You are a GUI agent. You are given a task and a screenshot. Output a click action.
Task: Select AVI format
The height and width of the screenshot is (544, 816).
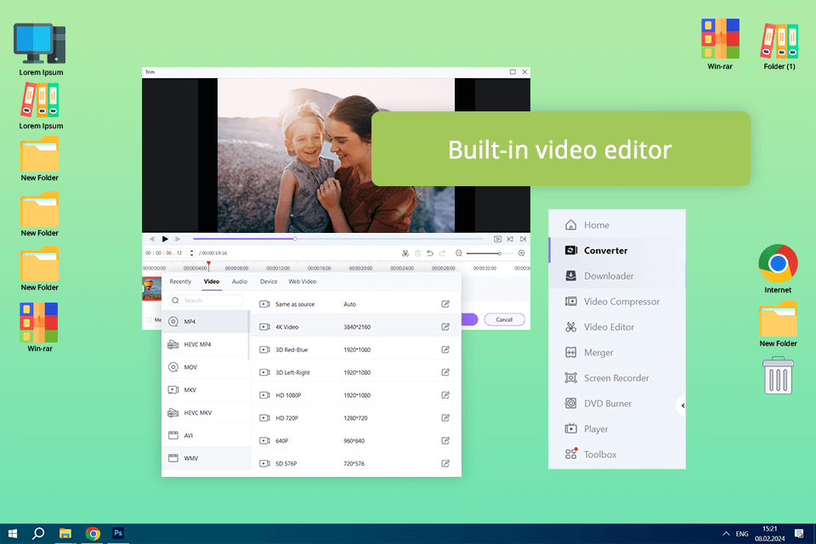[x=206, y=436]
